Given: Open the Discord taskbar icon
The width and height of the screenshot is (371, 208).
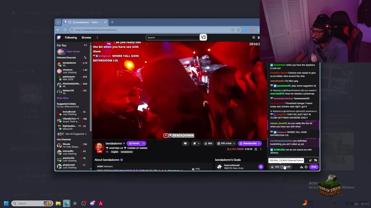Looking at the screenshot, I should point(92,203).
